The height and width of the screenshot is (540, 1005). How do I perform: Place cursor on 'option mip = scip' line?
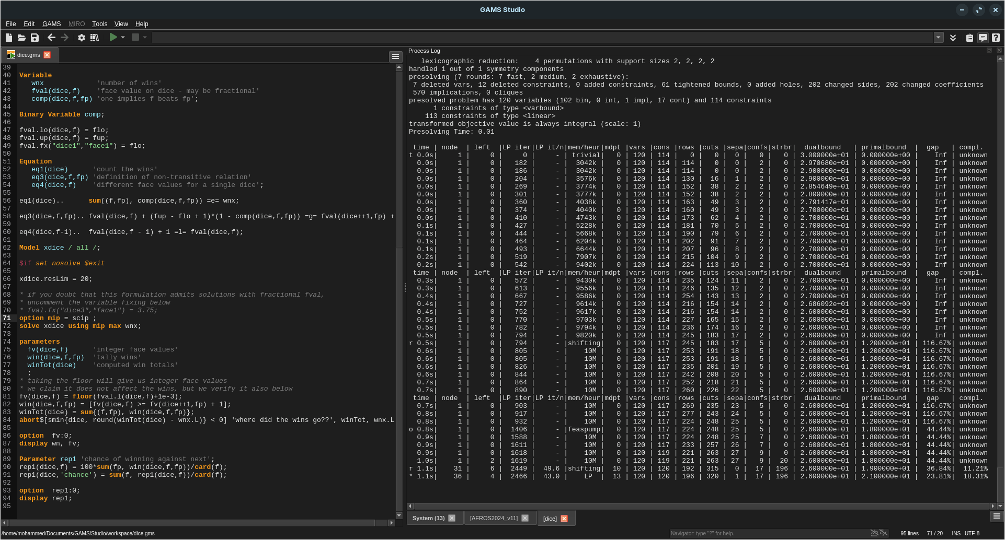58,318
